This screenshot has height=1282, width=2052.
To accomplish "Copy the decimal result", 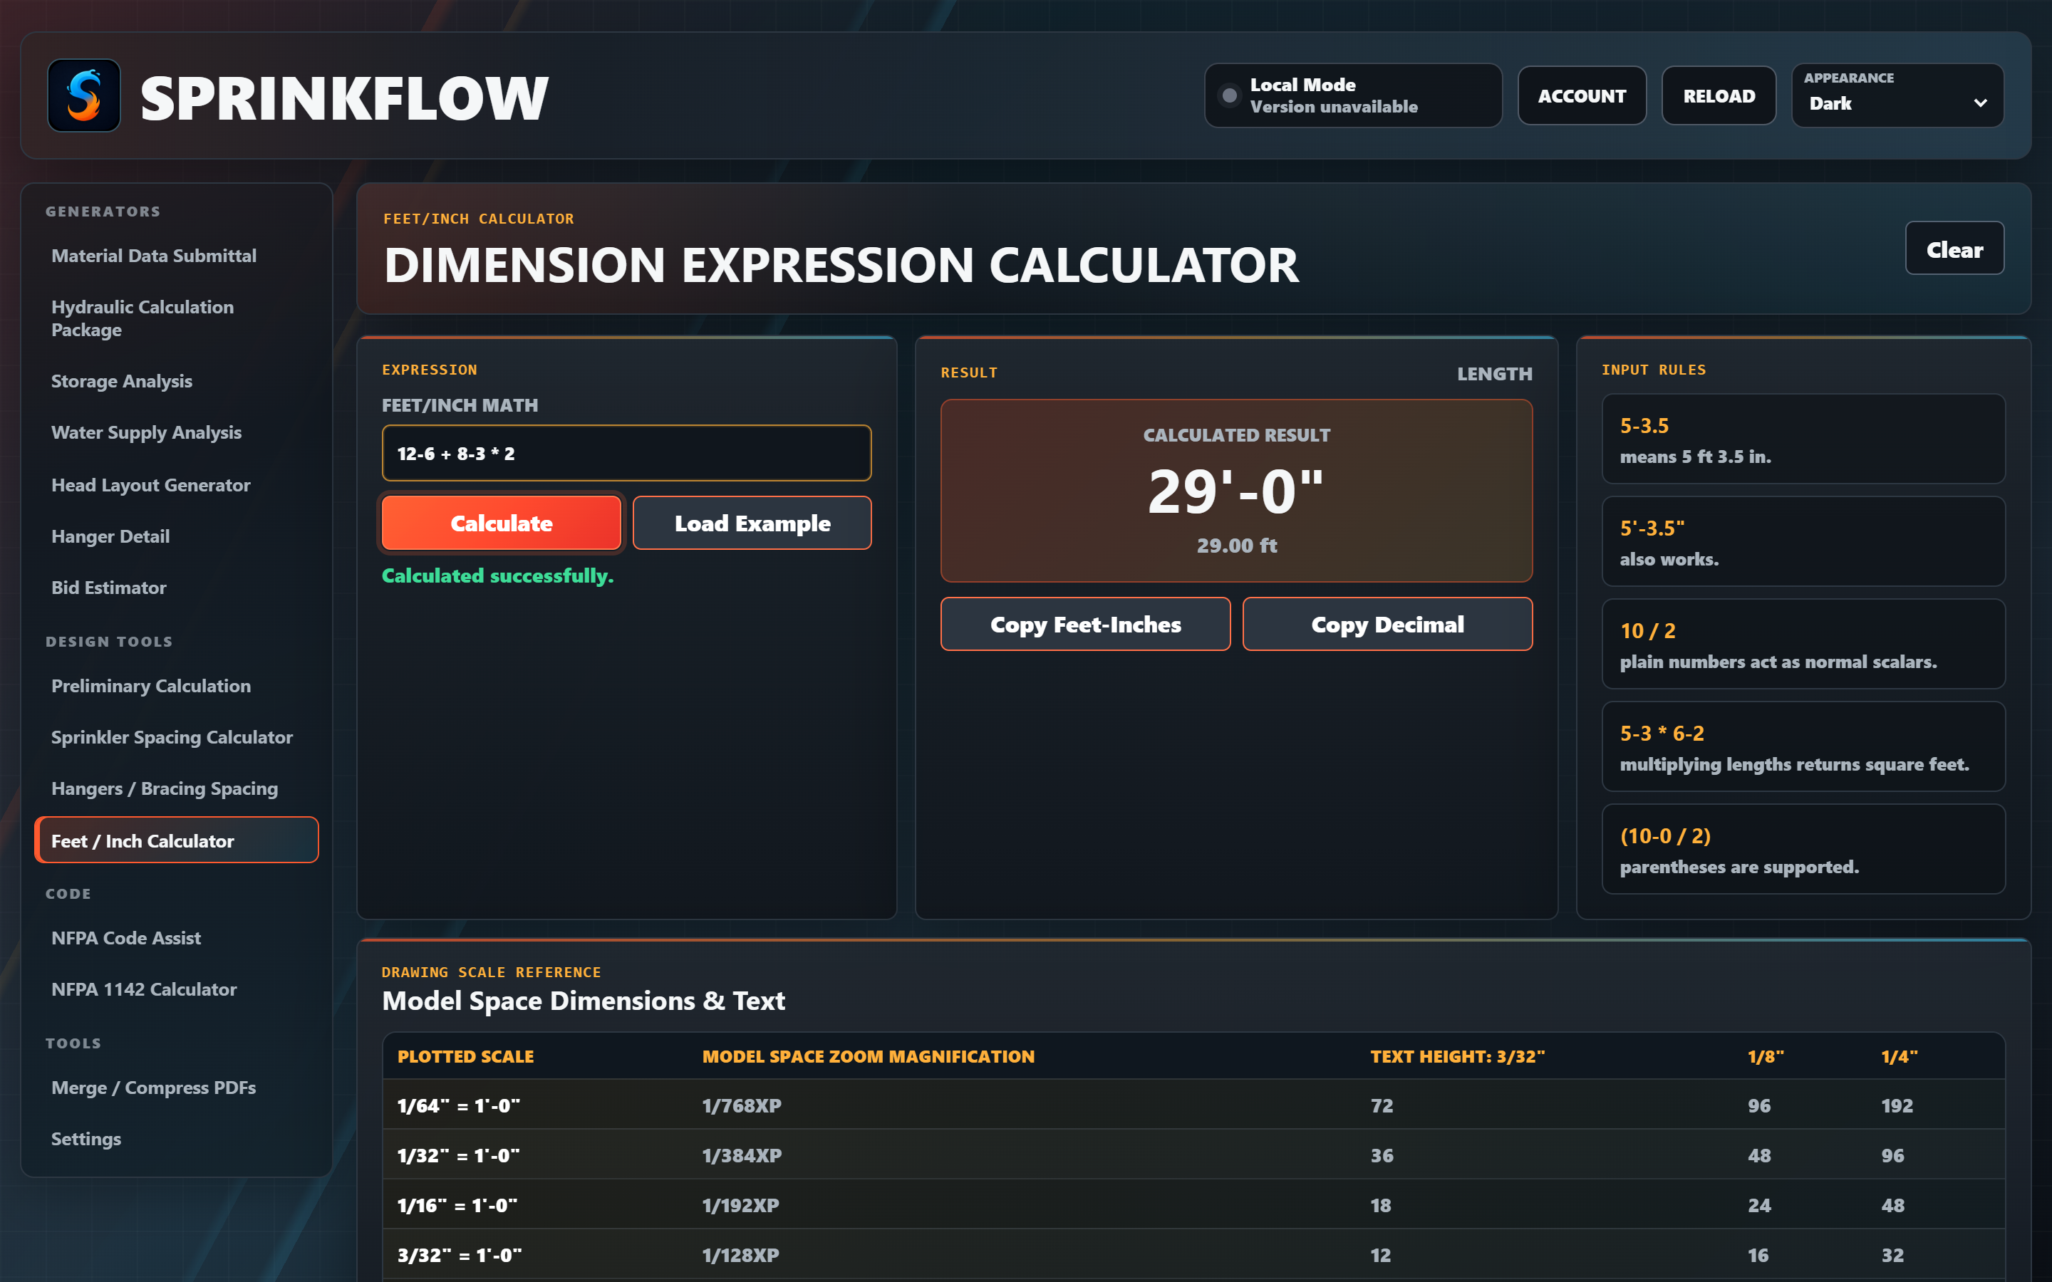I will coord(1387,624).
